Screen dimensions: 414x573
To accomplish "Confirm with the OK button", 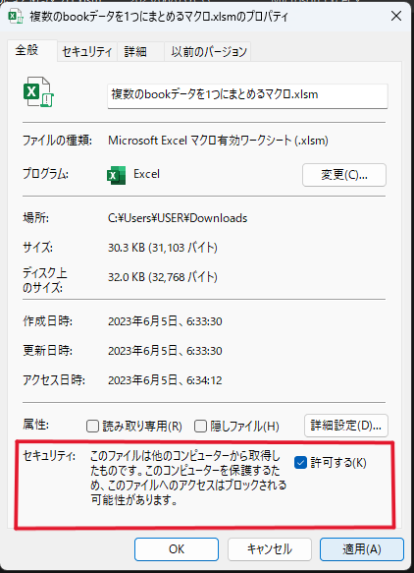I will pos(177,548).
